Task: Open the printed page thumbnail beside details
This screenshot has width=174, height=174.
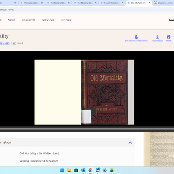Action: 159,149
